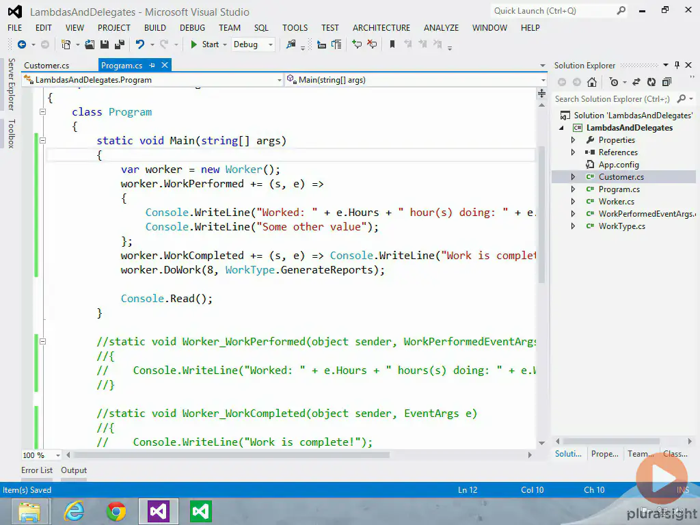Open the ARCHITECTURE menu
Viewport: 700px width, 525px height.
pos(381,27)
